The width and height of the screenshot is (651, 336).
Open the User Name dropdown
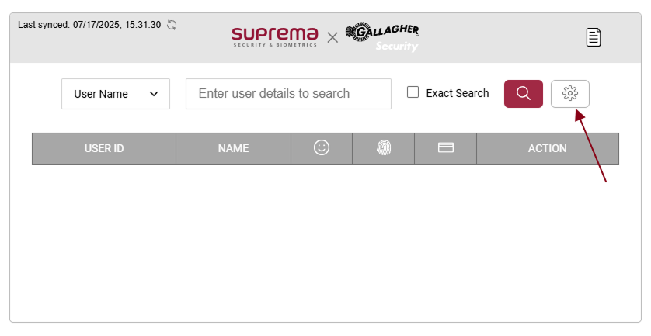pyautogui.click(x=115, y=94)
